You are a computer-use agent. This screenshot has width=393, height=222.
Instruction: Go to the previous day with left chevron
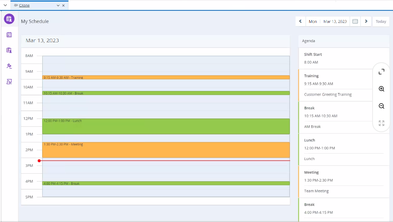(300, 21)
